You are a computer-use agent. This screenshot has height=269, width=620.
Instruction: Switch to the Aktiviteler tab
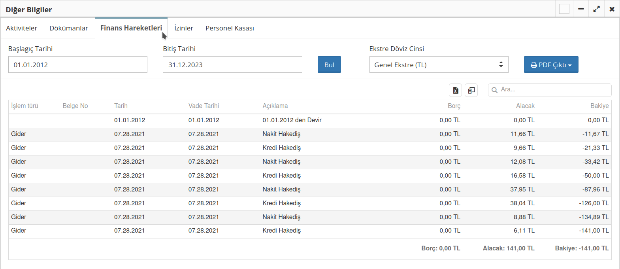(x=22, y=28)
